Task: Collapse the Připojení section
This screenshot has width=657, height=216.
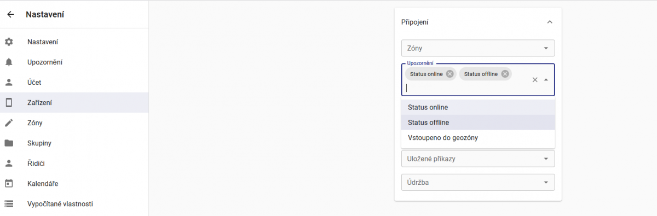Action: pyautogui.click(x=550, y=22)
